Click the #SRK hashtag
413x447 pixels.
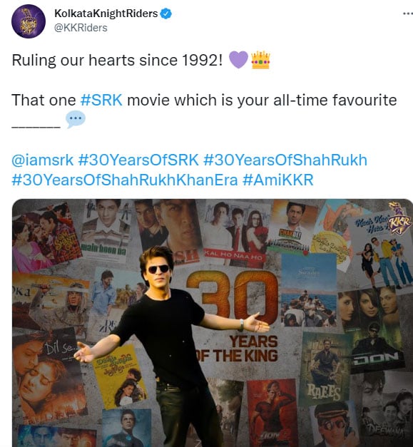coord(101,101)
